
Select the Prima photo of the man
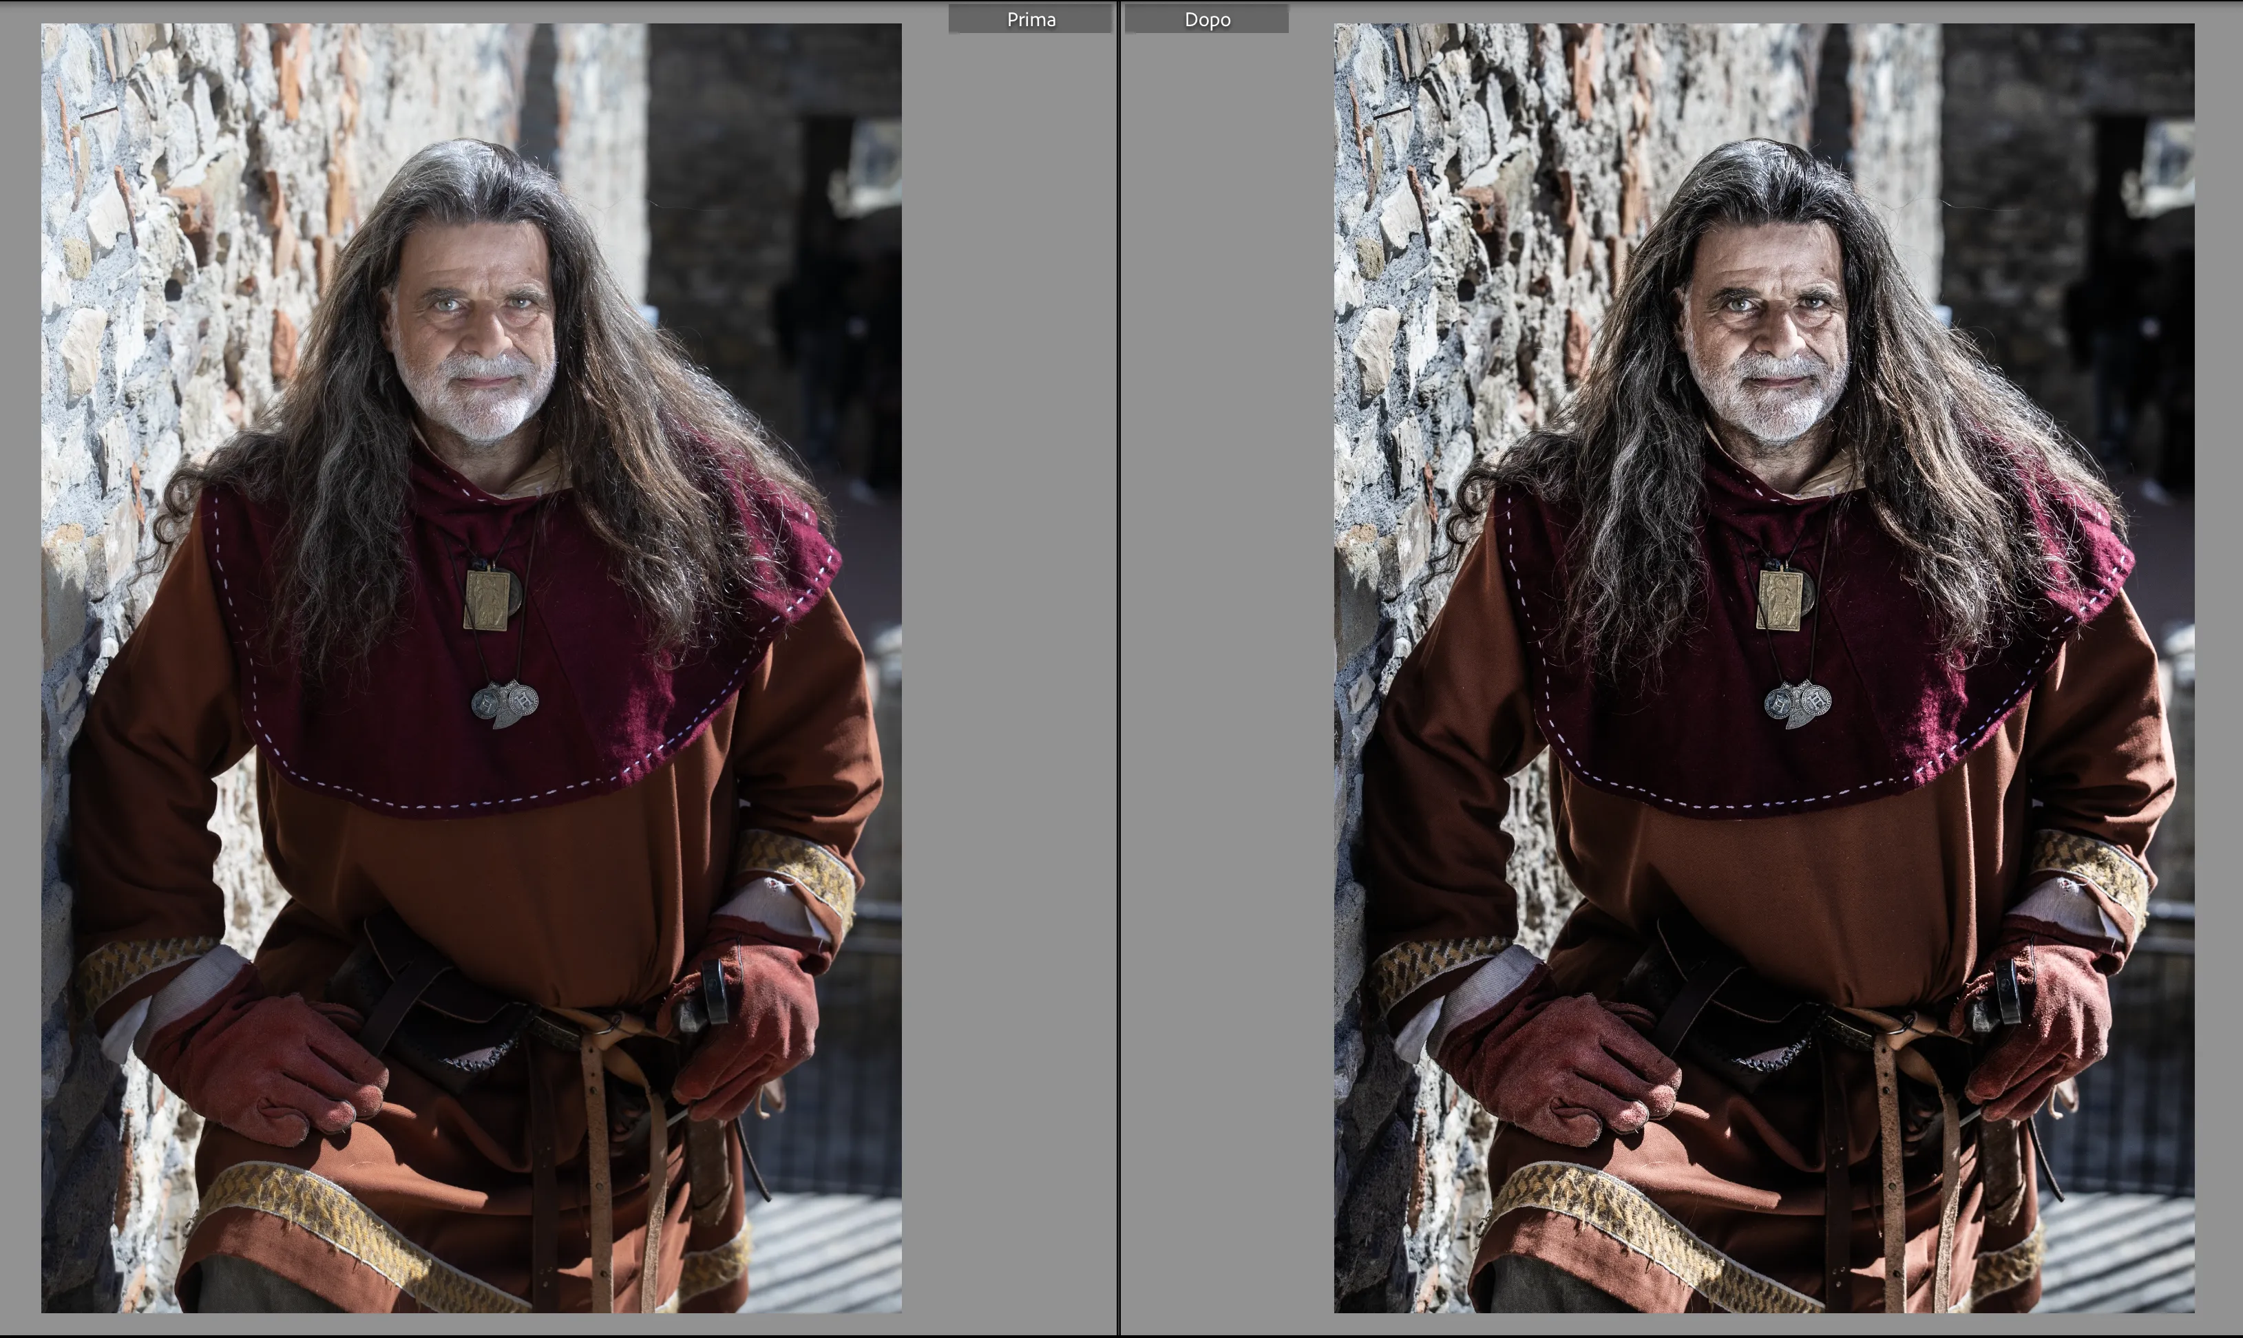(471, 668)
